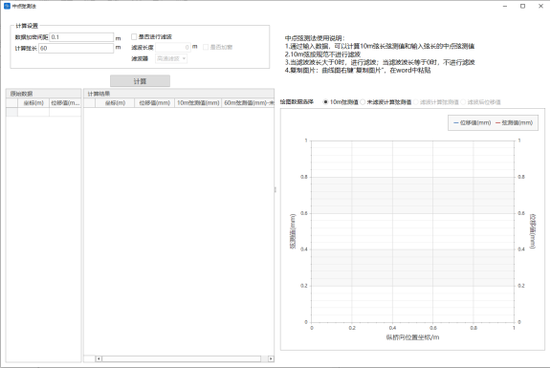The width and height of the screenshot is (551, 368).
Task: Click the 滤波长度 input field
Action: click(x=173, y=47)
